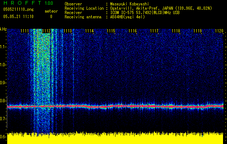Click the A504HB(yagi 4el) antenna text
The width and height of the screenshot is (227, 144).
coord(127,17)
